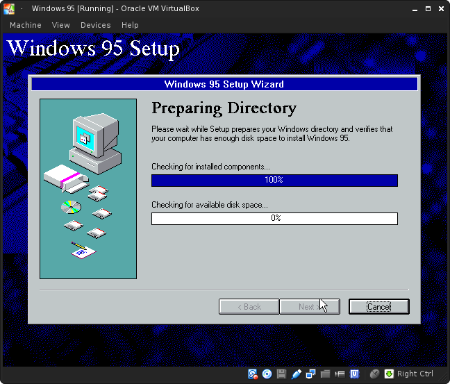Open the Devices menu
The image size is (450, 384).
[x=96, y=25]
